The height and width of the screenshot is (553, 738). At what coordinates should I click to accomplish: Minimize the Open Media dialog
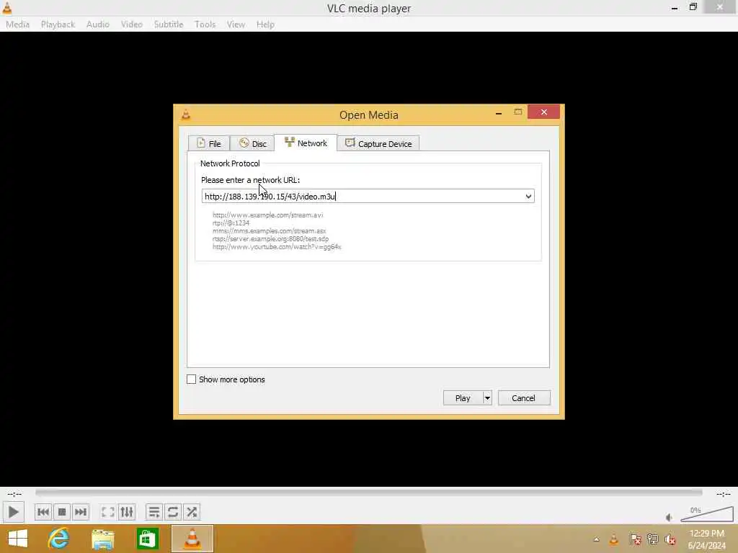click(x=499, y=113)
